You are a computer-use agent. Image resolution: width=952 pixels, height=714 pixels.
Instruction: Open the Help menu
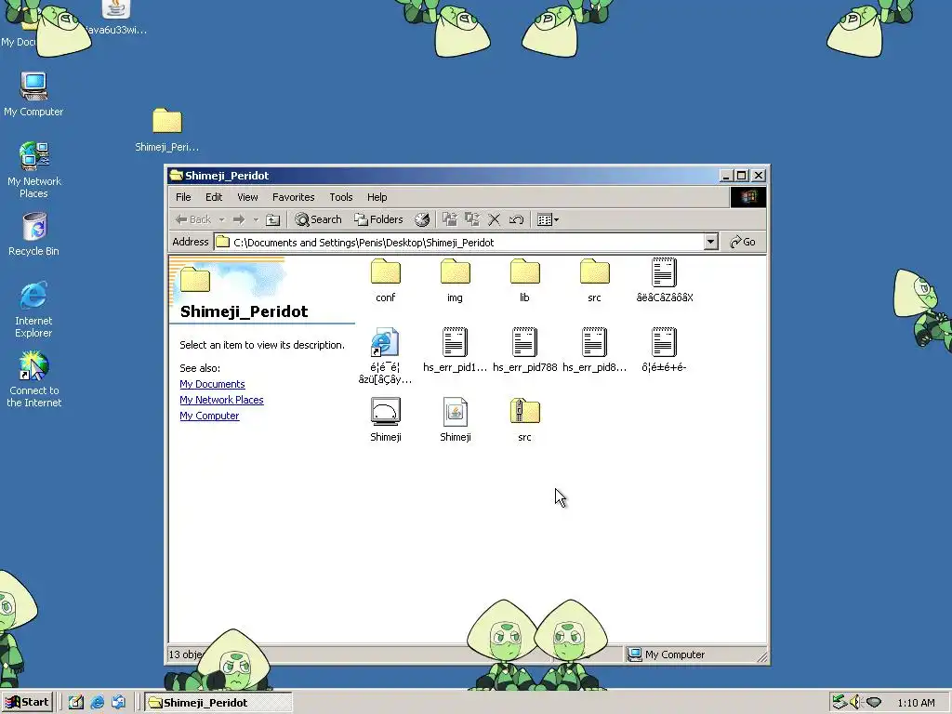(x=377, y=197)
